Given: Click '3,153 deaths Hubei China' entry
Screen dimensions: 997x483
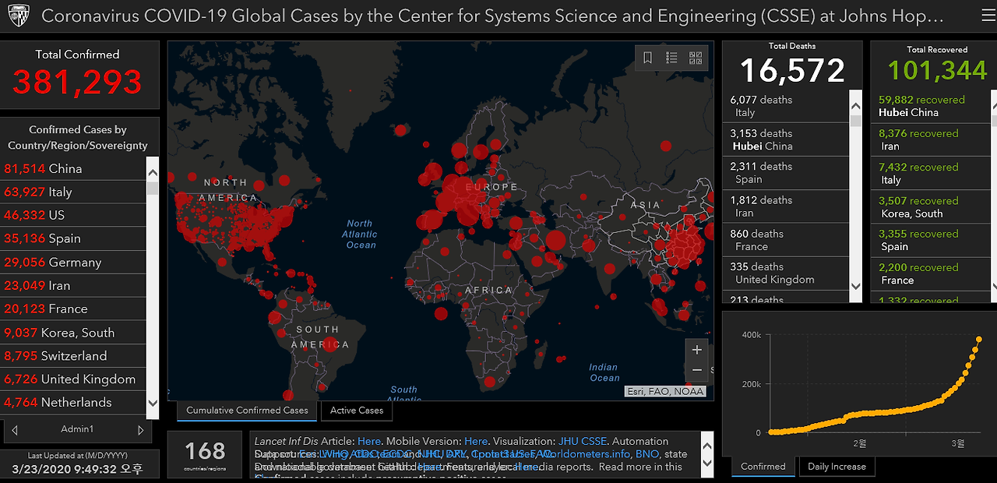Looking at the screenshot, I should pyautogui.click(x=786, y=139).
